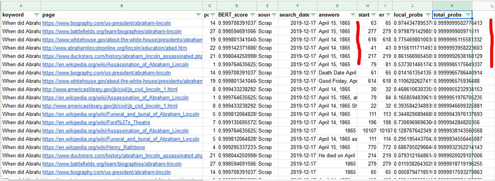Open filter icon on page header

[x=198, y=15]
